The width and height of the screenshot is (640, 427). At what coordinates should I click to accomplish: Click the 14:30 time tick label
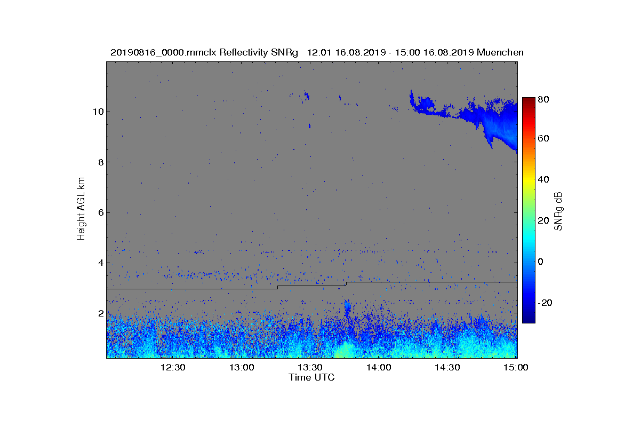pos(447,367)
